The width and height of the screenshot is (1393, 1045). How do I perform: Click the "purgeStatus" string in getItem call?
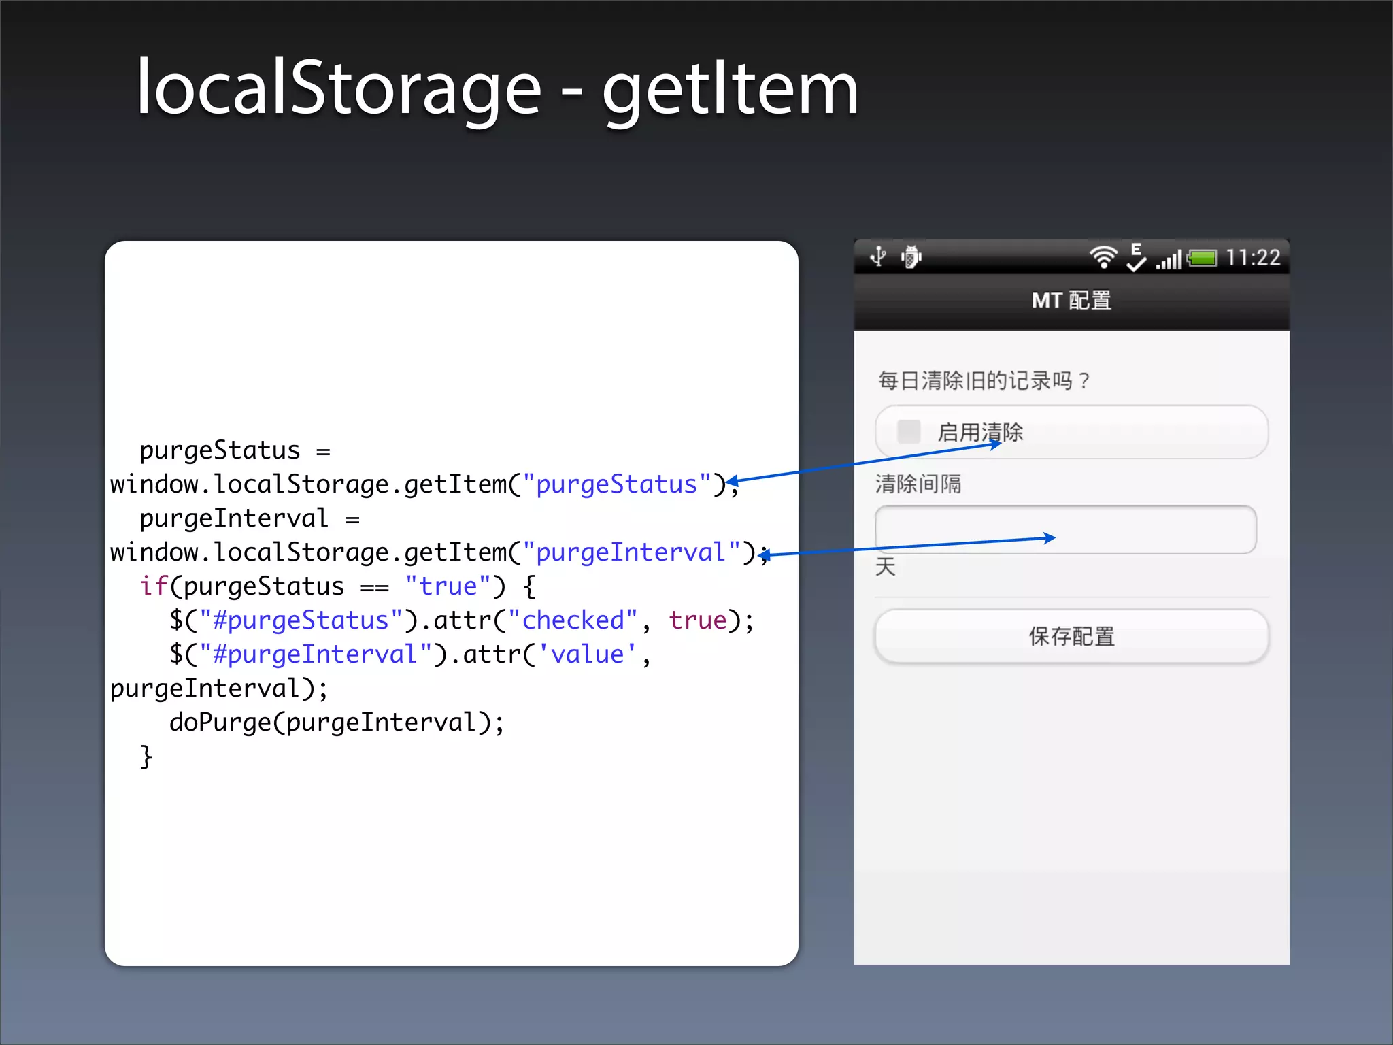pyautogui.click(x=617, y=484)
